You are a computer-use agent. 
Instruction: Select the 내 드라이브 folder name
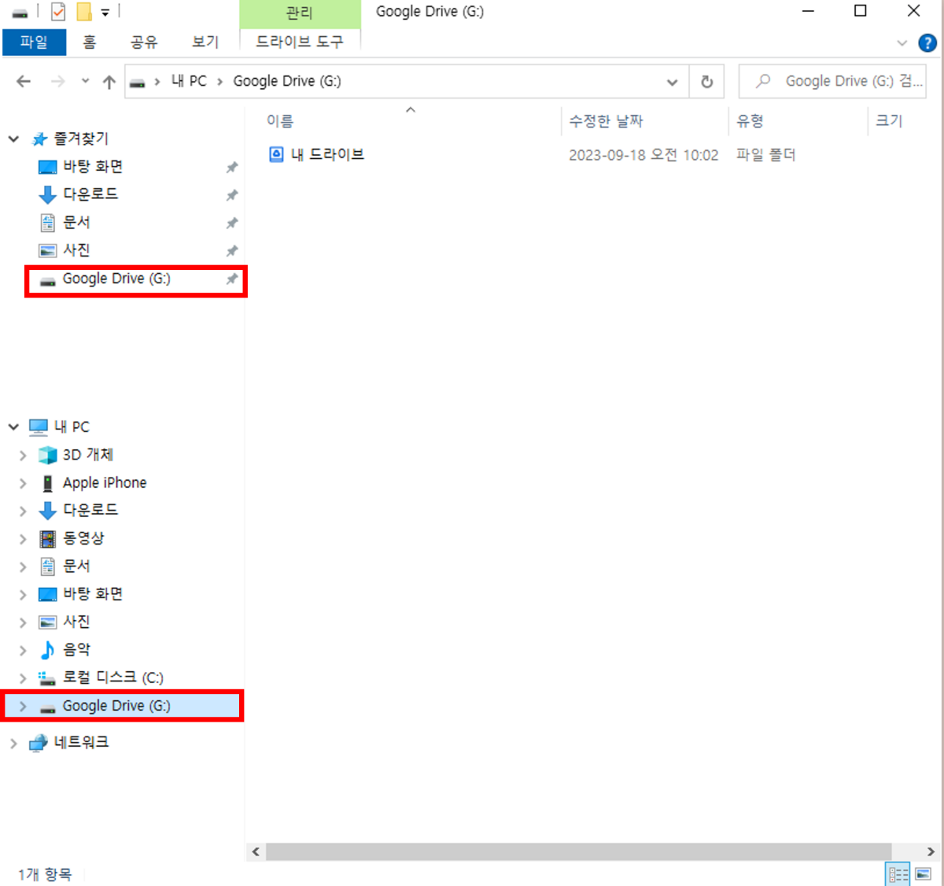tap(327, 154)
